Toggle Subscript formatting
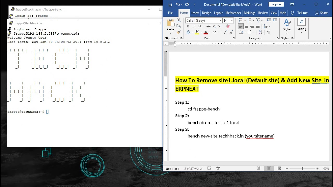 [x=214, y=26]
